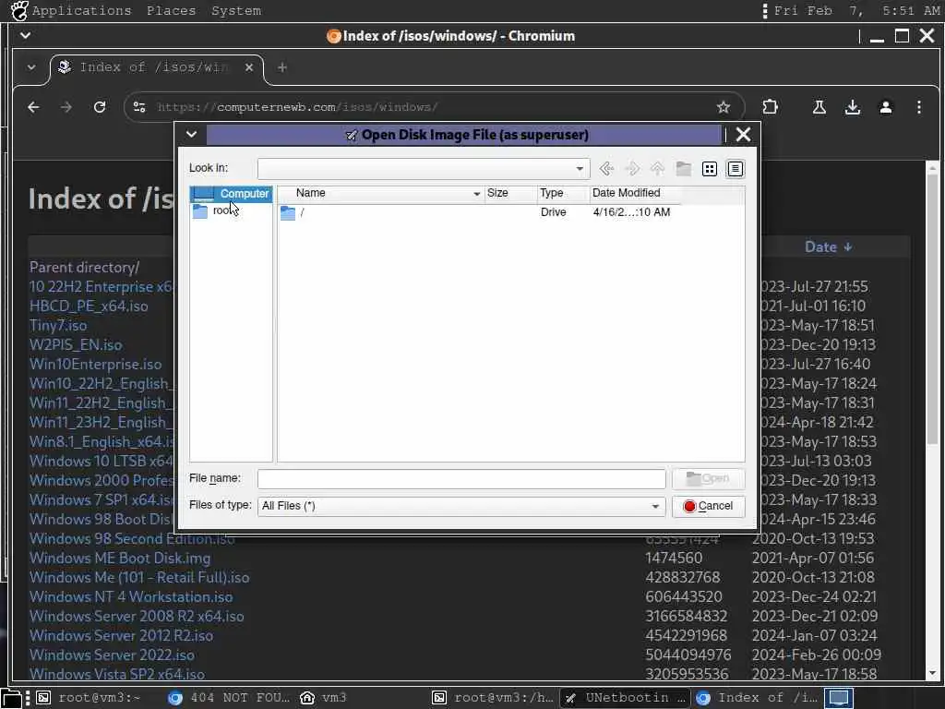The width and height of the screenshot is (945, 709).
Task: Sort by Date Modified column header
Action: (x=635, y=193)
